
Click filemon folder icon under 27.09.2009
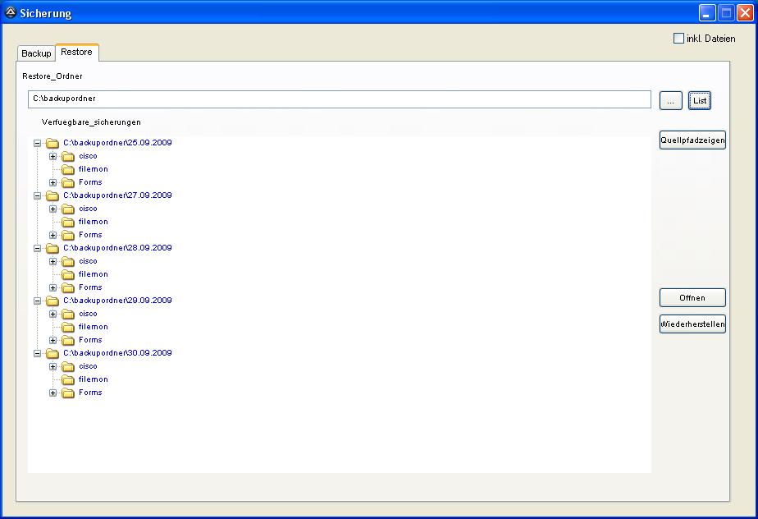click(68, 222)
